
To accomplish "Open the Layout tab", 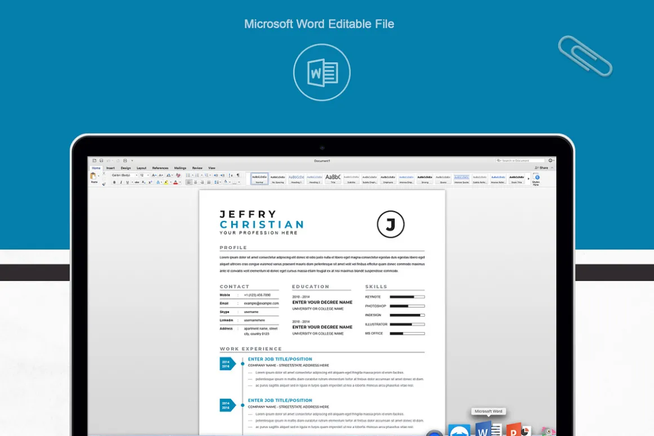I will click(x=142, y=168).
